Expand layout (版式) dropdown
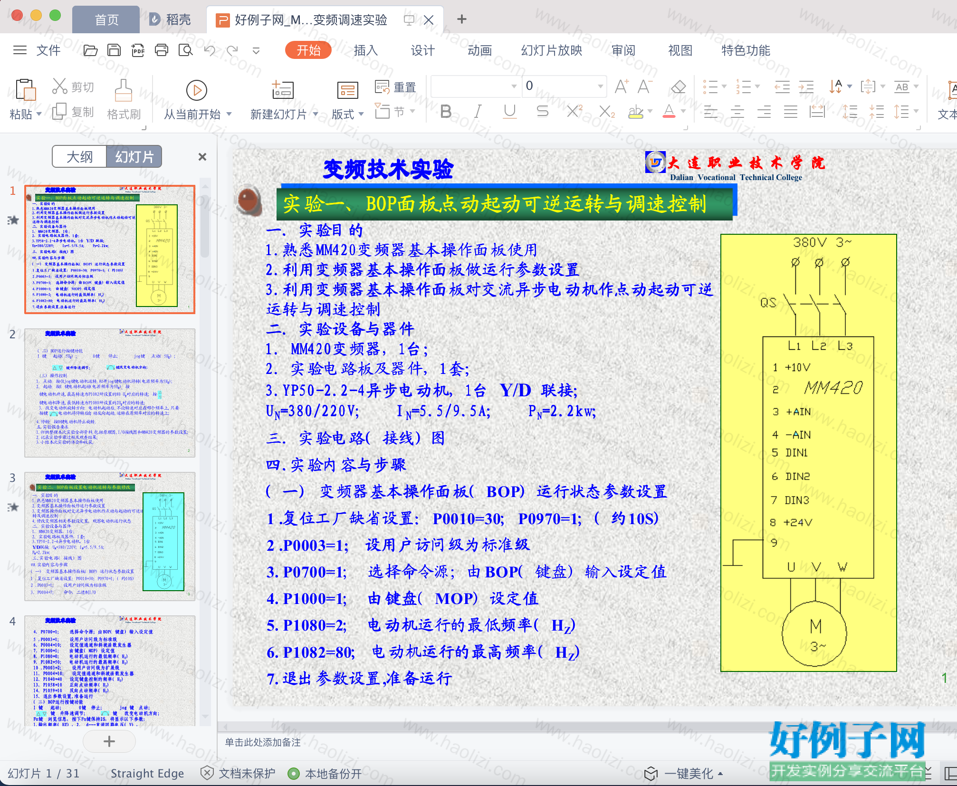 coord(362,114)
